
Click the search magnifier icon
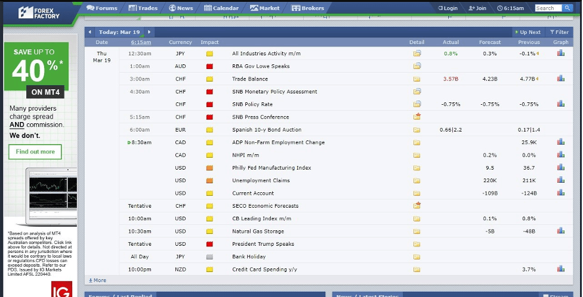566,8
